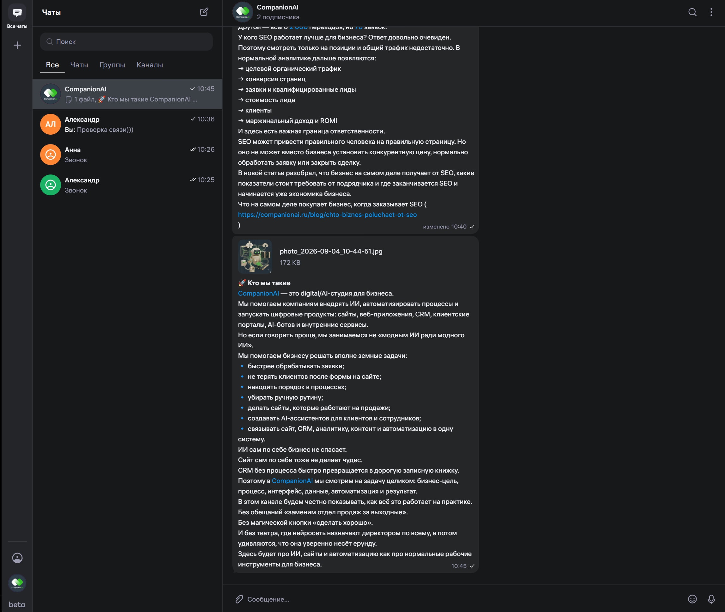Open the Александр chat from 10:25
The width and height of the screenshot is (725, 612).
(x=127, y=185)
